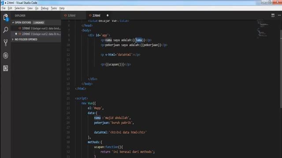Click the code minimap preview

click(263, 29)
